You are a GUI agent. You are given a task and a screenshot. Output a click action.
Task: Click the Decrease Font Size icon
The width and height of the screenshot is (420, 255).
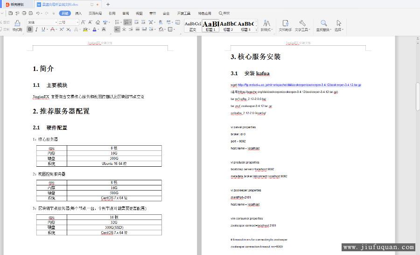pos(90,22)
